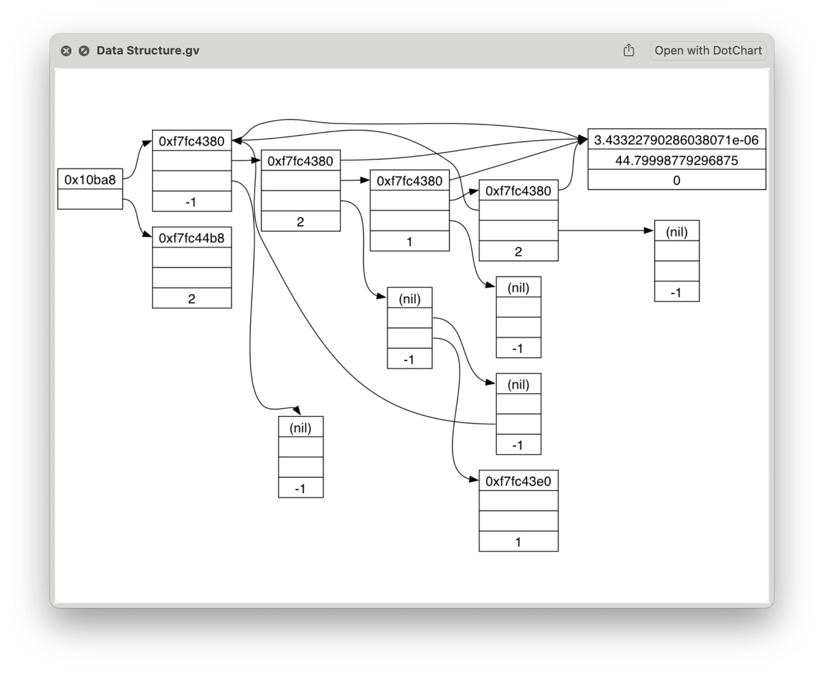Select the leftmost 0xf7fc4380 node header
This screenshot has width=824, height=674.
pos(192,141)
